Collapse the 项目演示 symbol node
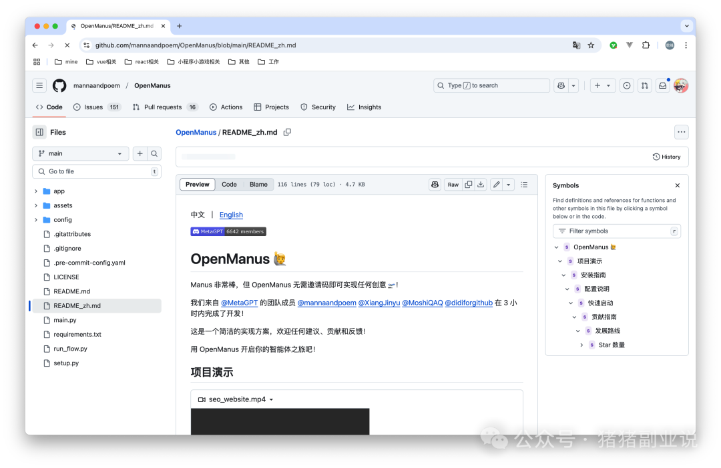The image size is (721, 468). [560, 261]
